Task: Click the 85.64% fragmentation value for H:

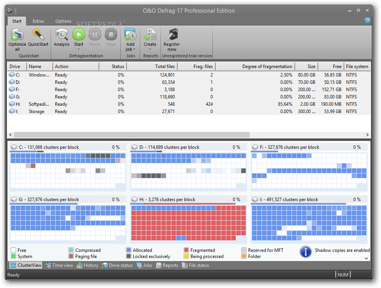Action: click(285, 104)
